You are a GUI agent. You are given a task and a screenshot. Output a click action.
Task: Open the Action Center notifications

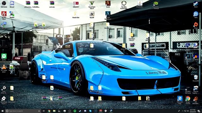[x=199, y=111]
